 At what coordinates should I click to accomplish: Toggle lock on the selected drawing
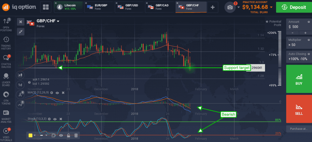[68, 135]
